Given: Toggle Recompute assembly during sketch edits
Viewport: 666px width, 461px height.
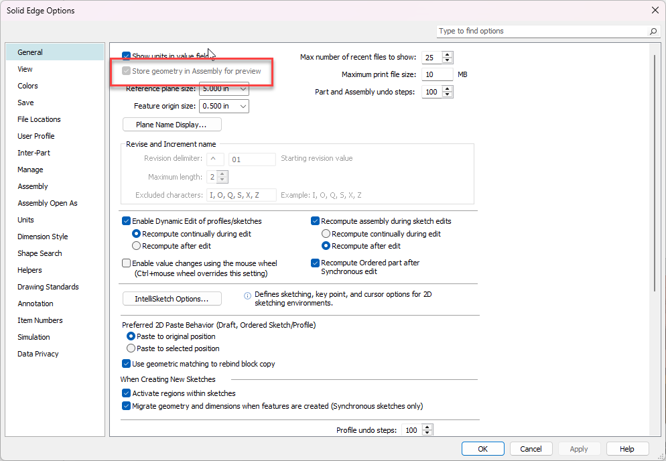Looking at the screenshot, I should [315, 221].
